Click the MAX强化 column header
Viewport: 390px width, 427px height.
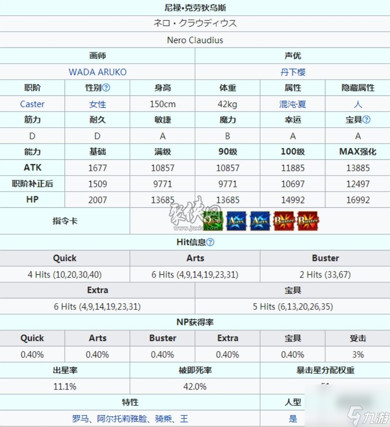click(358, 152)
